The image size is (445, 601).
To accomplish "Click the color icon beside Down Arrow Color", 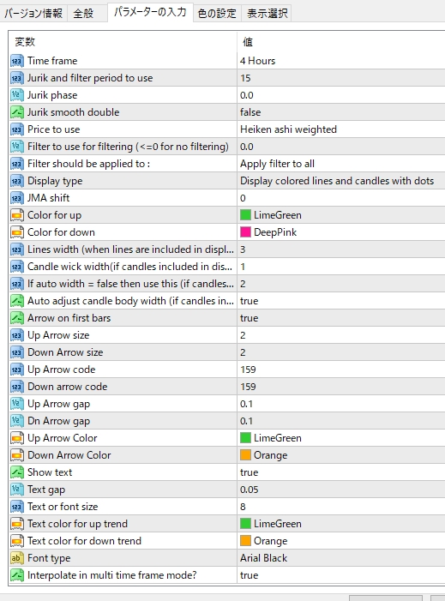I will [x=17, y=455].
